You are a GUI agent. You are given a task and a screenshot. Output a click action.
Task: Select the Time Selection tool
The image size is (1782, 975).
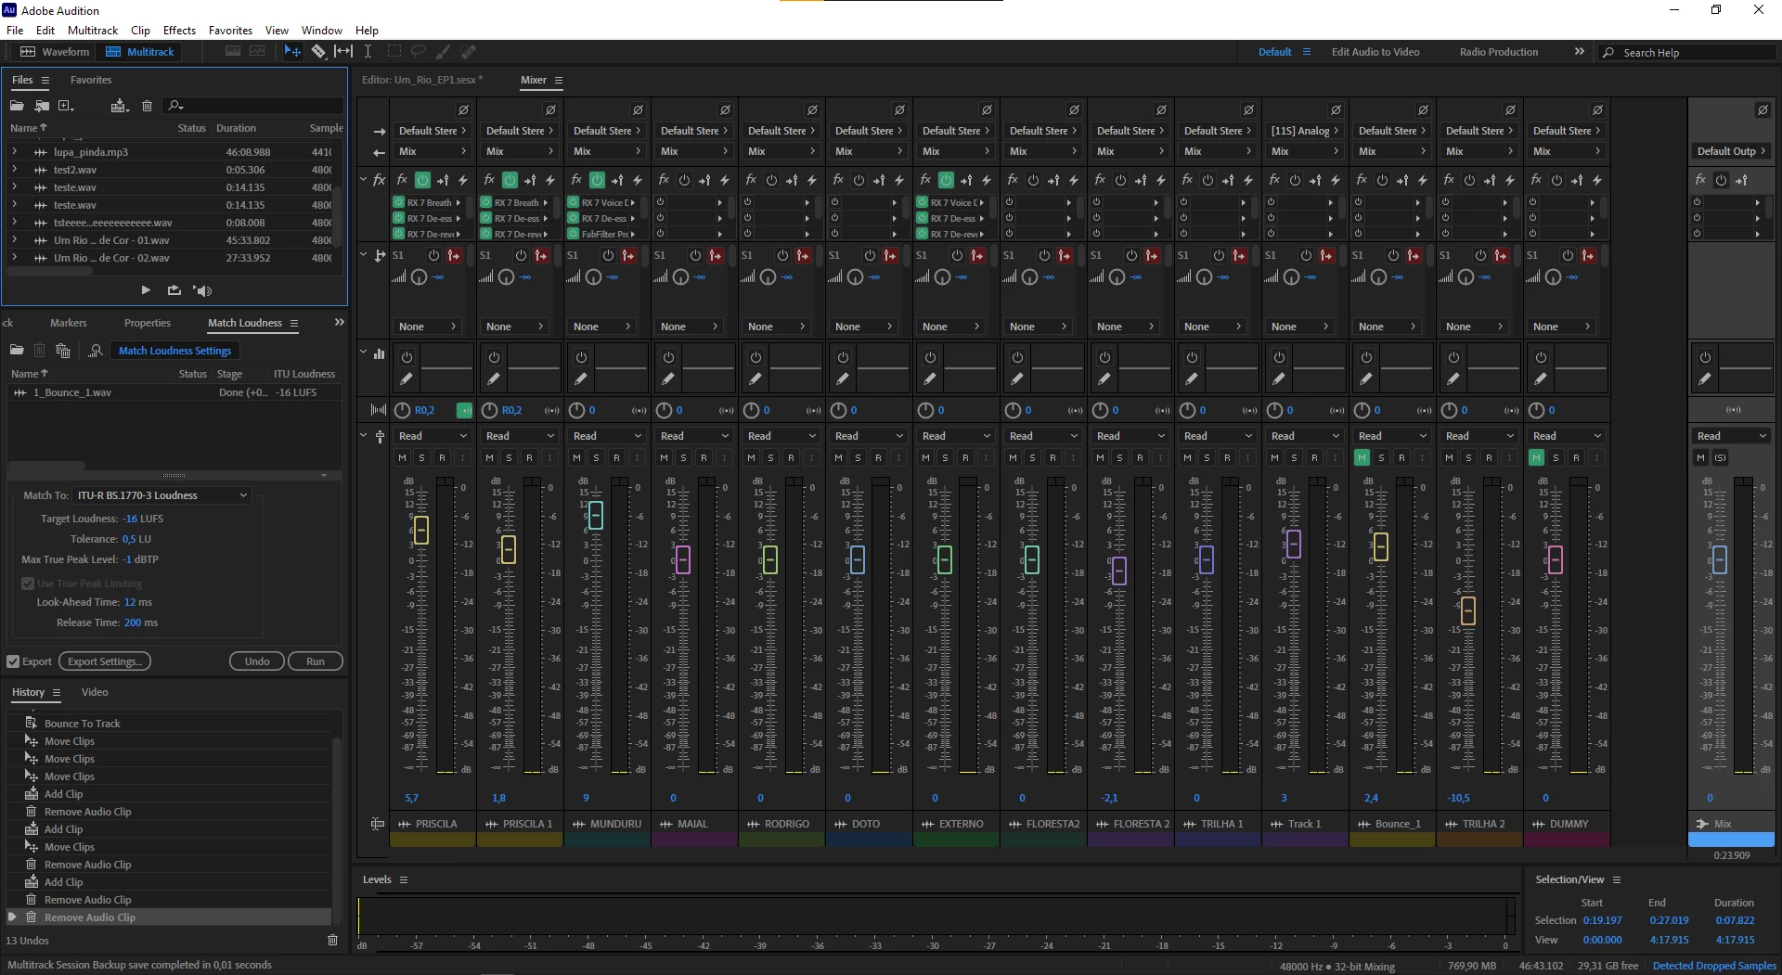point(368,52)
